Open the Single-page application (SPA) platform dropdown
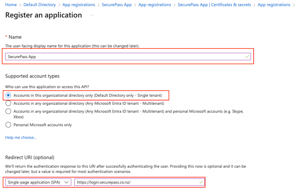This screenshot has height=195, width=300. 38,182
